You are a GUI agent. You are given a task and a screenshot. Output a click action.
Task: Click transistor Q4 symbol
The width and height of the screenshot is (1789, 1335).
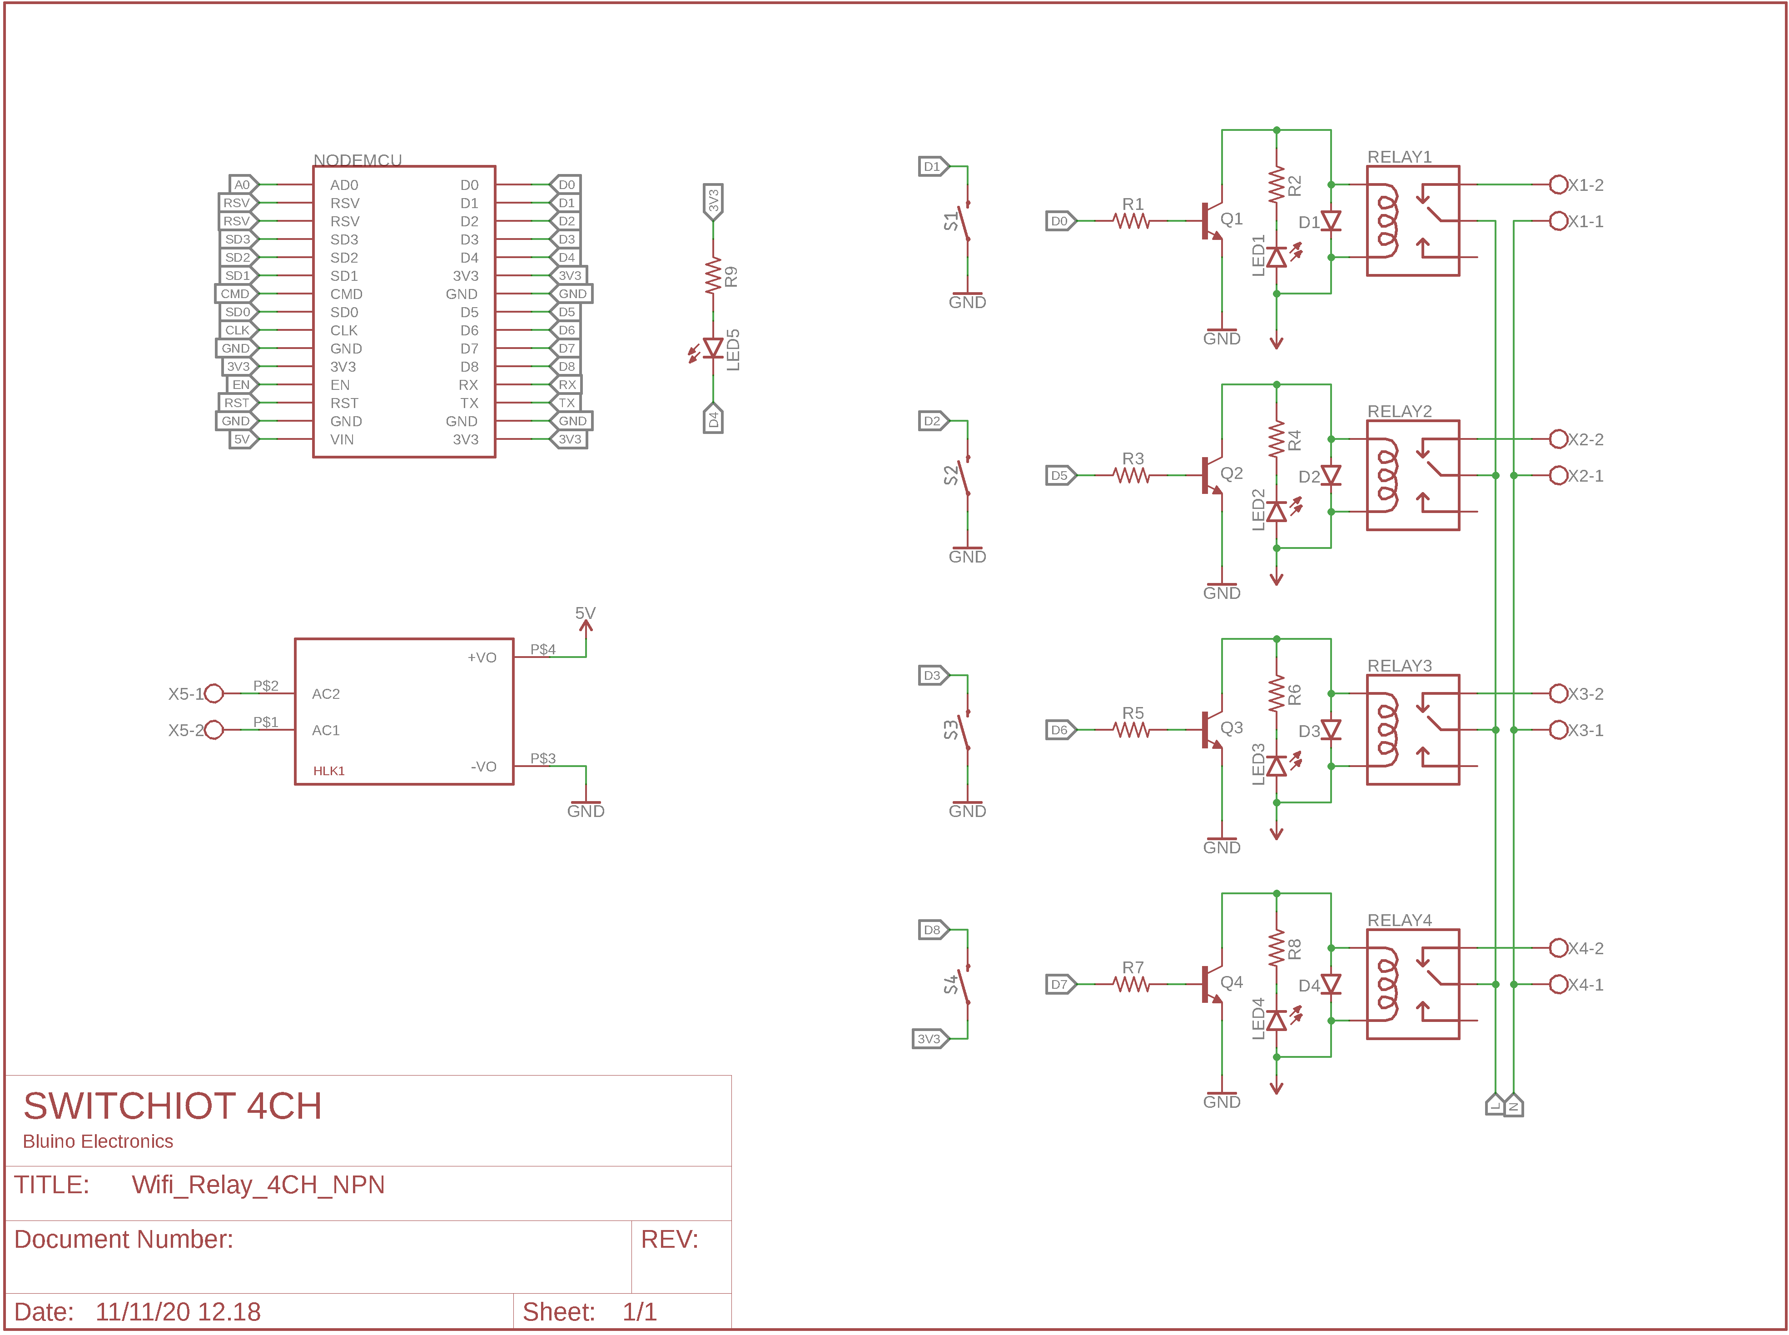1212,984
